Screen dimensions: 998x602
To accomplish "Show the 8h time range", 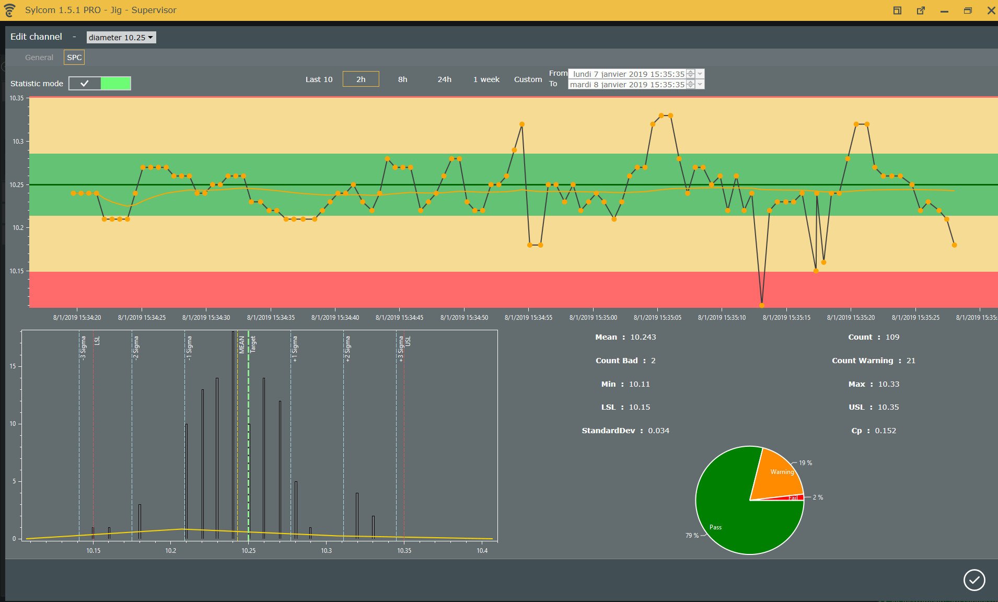I will [x=402, y=79].
